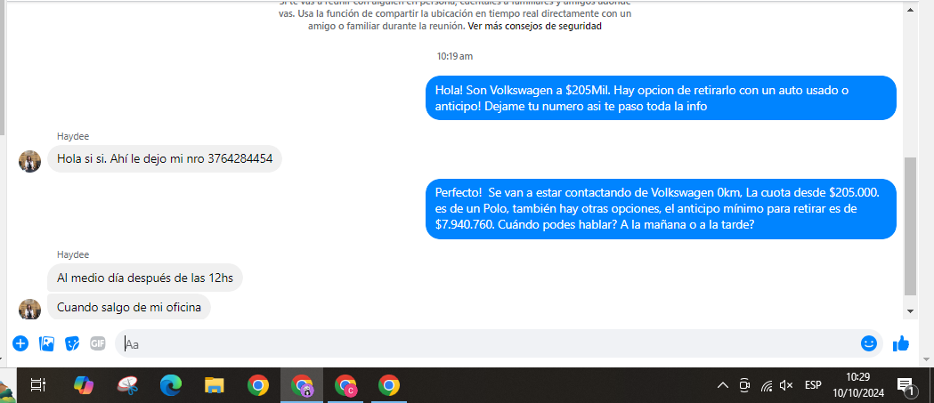Viewport: 934px width, 403px height.
Task: Send a thumbs-up like
Action: 900,343
